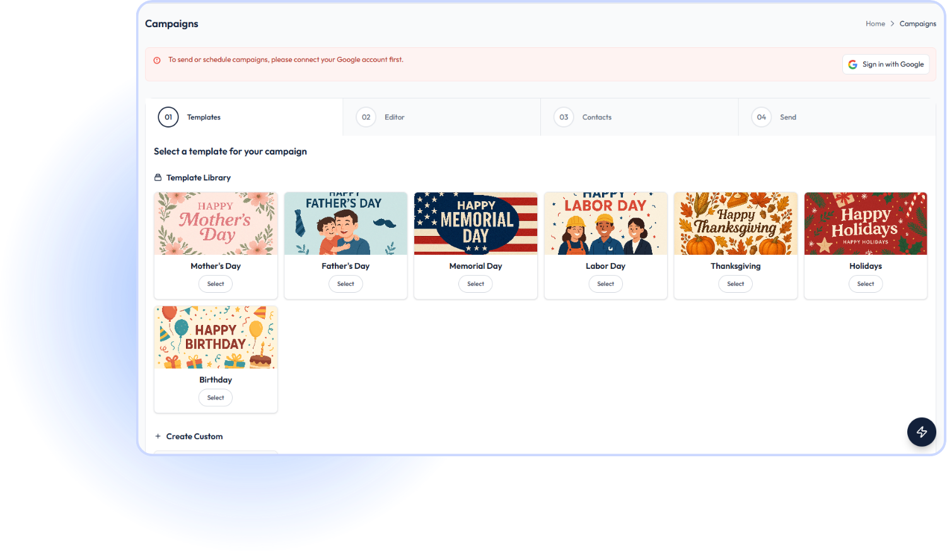Click the Google logo icon
947x554 pixels.
852,64
